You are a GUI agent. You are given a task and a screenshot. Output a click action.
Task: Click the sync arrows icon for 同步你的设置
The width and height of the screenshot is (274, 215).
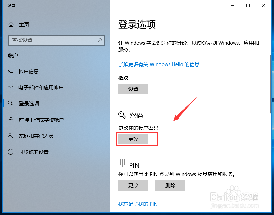tap(11, 152)
